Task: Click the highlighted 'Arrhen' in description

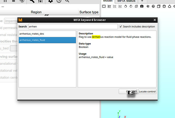Action: (96, 37)
